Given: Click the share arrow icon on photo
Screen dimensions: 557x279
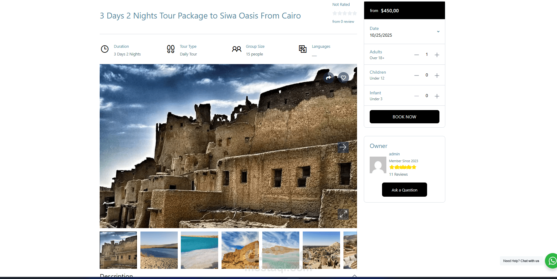Looking at the screenshot, I should click(329, 78).
